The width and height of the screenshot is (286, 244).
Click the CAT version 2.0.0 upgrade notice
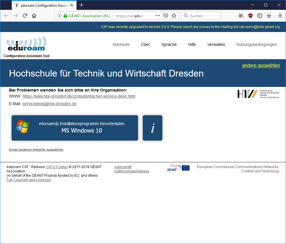click(x=190, y=27)
